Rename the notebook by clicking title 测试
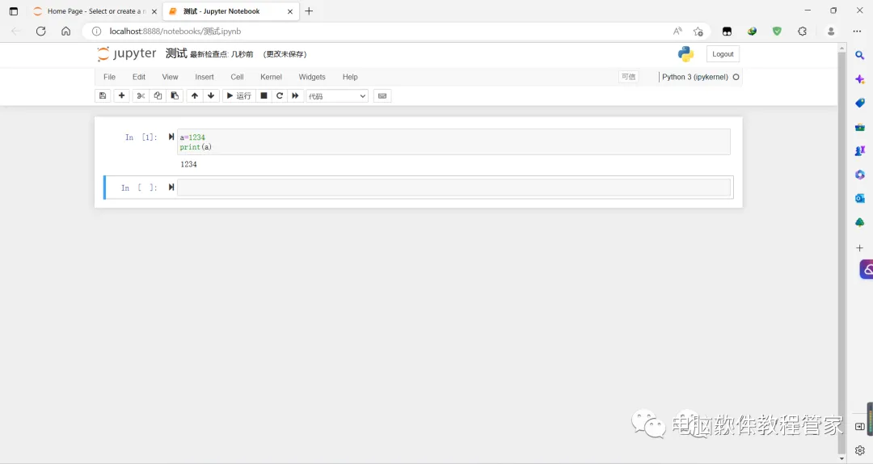Image resolution: width=873 pixels, height=464 pixels. [x=176, y=53]
